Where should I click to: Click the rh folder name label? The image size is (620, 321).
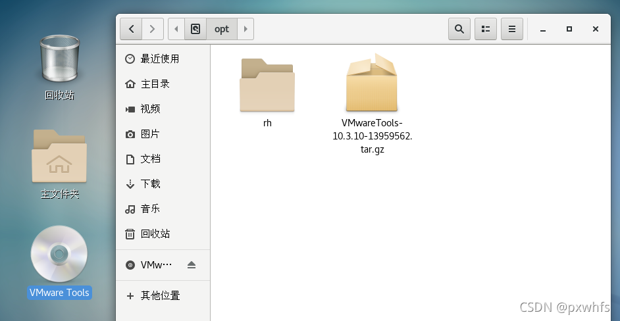(x=267, y=123)
